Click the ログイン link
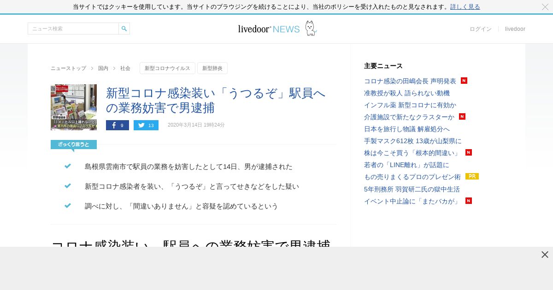Image resolution: width=553 pixels, height=290 pixels. pyautogui.click(x=481, y=29)
